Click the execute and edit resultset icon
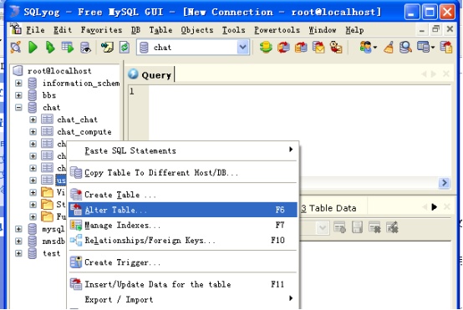 point(68,48)
